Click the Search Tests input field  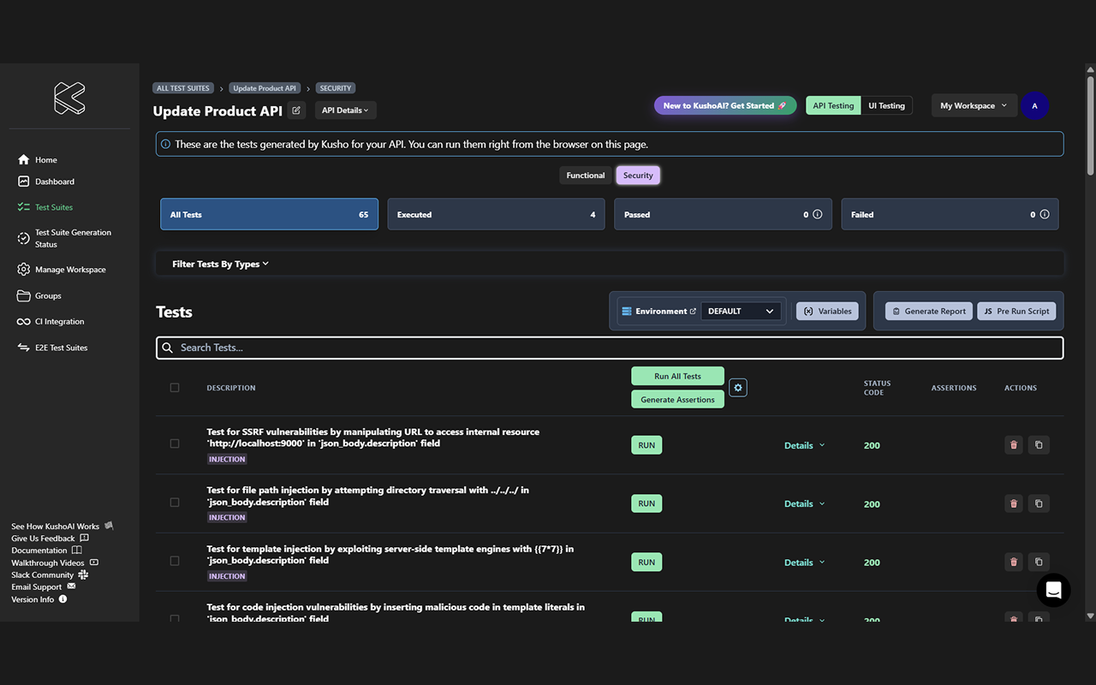click(x=610, y=348)
